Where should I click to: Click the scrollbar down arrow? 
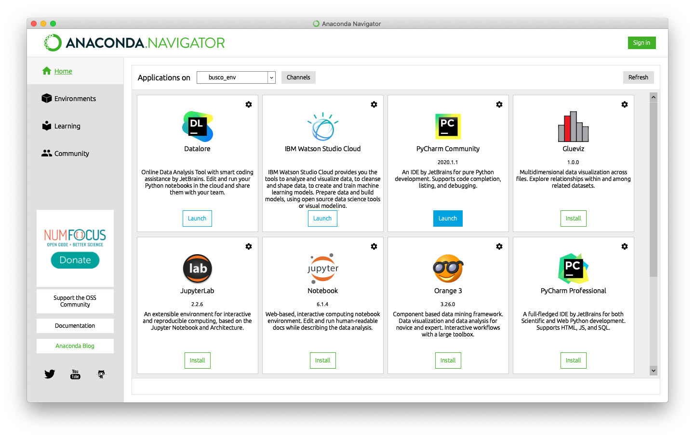653,371
